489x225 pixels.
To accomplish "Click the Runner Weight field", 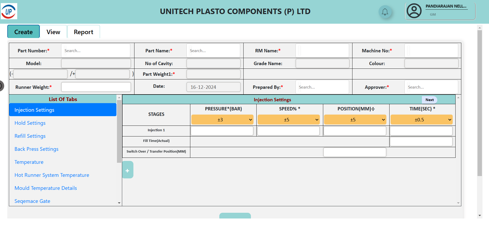I will [96, 87].
